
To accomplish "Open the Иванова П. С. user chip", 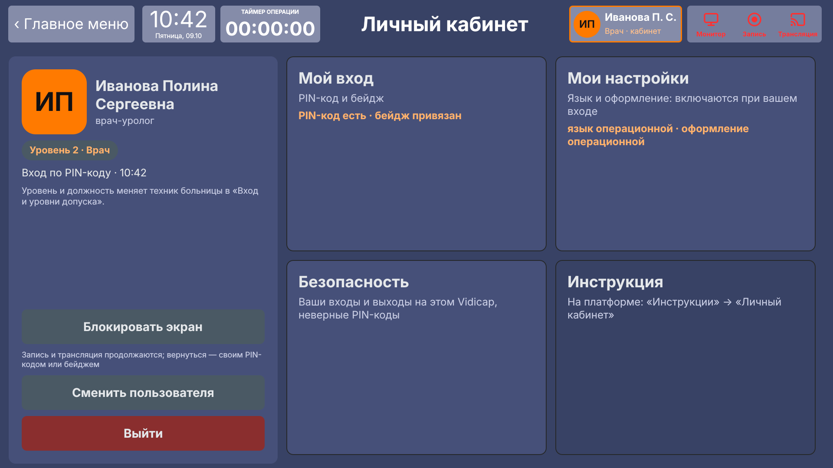I will click(x=626, y=24).
